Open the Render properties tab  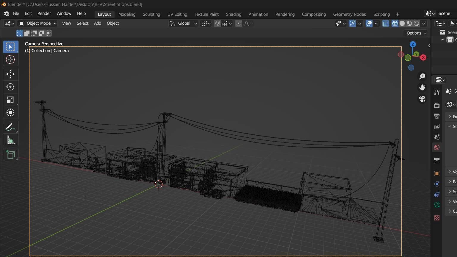tap(437, 106)
